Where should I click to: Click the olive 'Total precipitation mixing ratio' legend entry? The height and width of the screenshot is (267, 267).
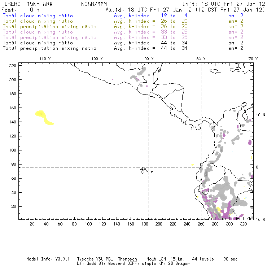click(49, 27)
